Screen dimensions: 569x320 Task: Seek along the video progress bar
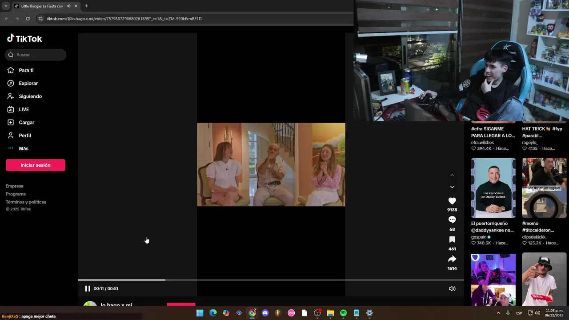pyautogui.click(x=271, y=280)
